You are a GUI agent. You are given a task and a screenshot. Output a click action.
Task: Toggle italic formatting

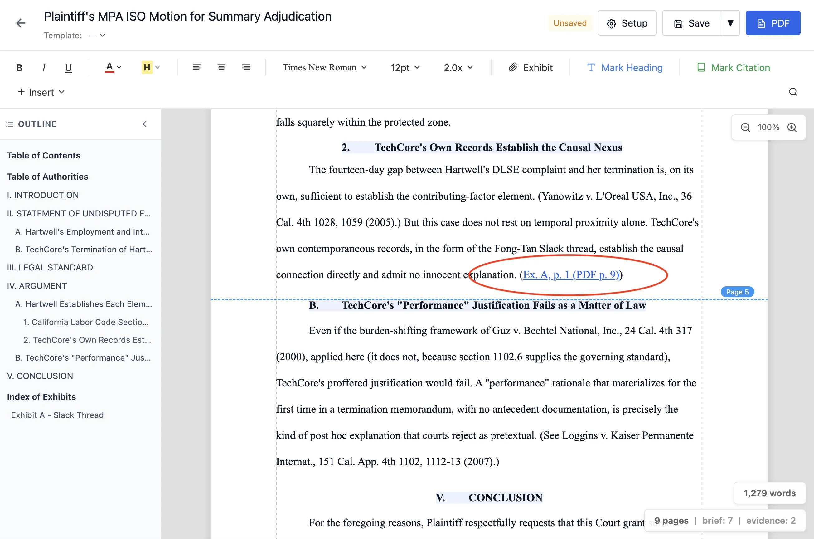(44, 67)
